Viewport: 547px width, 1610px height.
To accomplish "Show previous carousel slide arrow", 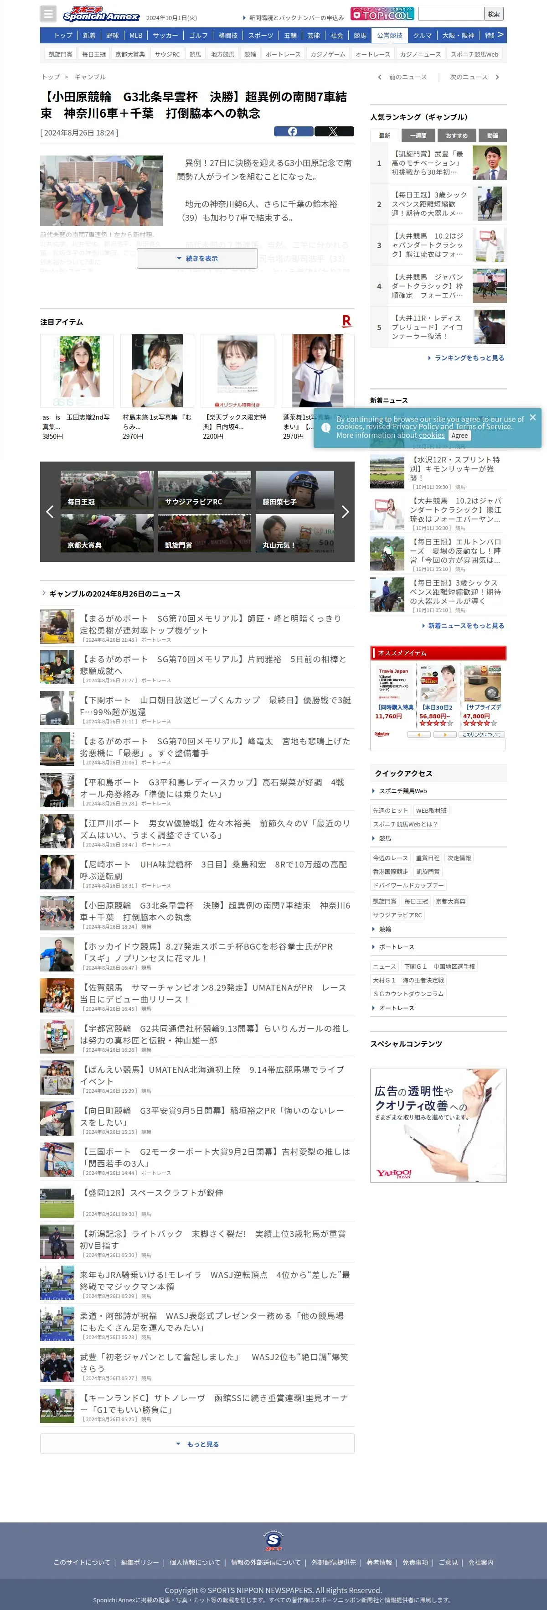I will pyautogui.click(x=50, y=511).
